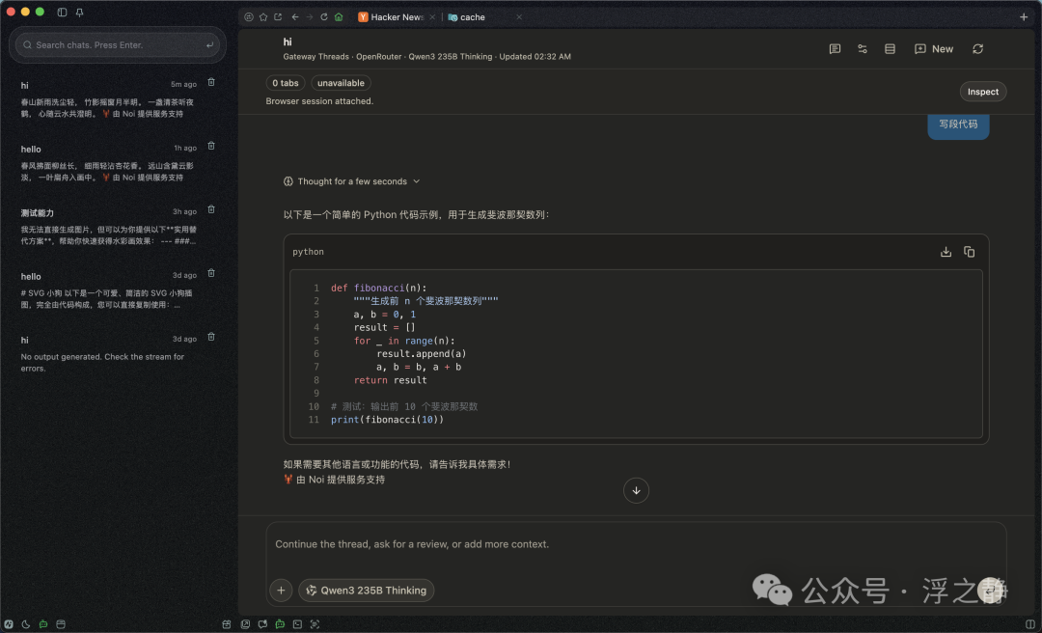
Task: Go to the green home icon
Action: (339, 17)
